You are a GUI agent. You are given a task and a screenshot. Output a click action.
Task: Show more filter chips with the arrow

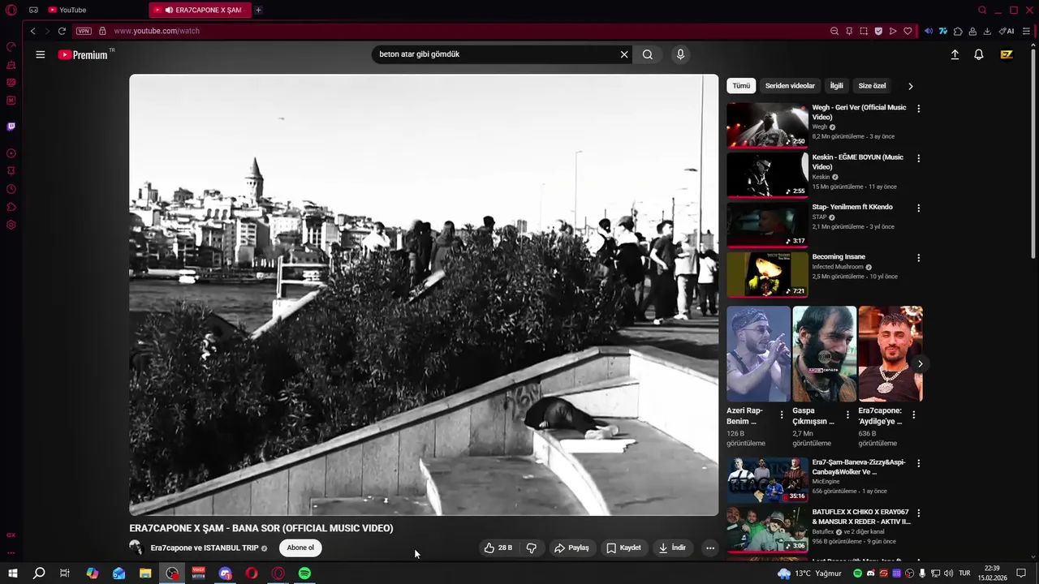coord(910,86)
